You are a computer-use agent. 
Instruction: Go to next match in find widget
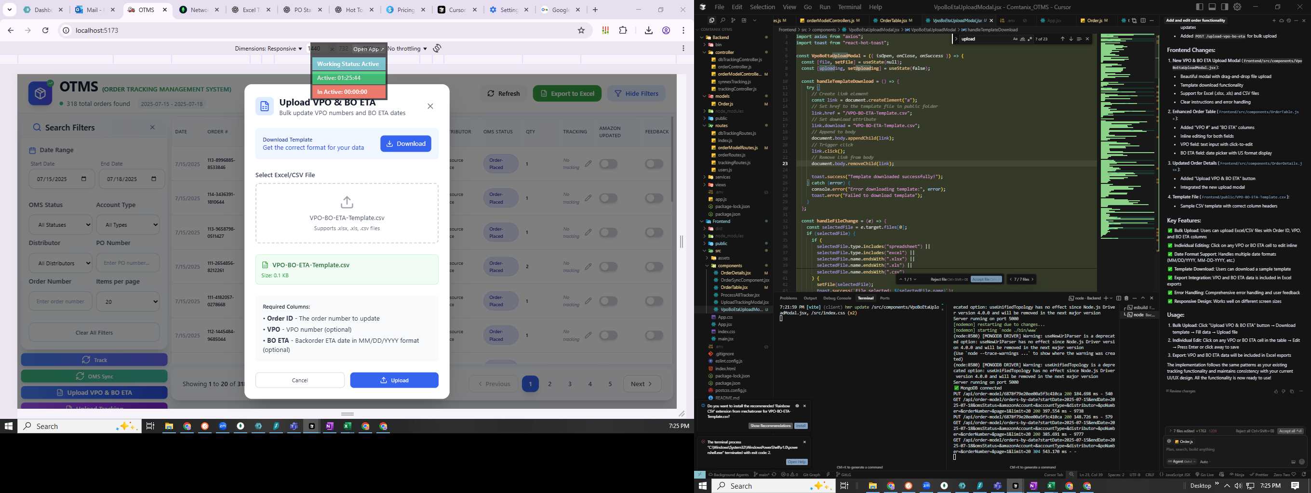click(1070, 39)
